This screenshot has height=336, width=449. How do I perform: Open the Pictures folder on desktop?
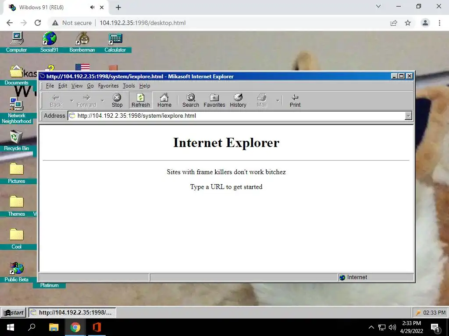16,173
